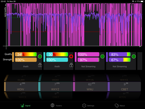
Task: Tap the About speech bubble icon
Action: pos(117,105)
